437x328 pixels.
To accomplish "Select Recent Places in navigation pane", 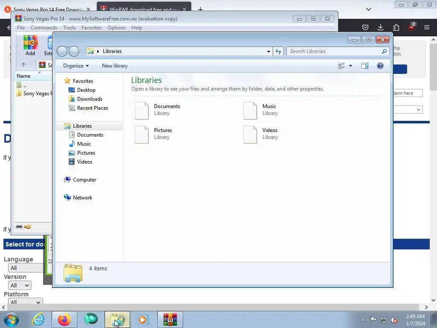I will [92, 108].
